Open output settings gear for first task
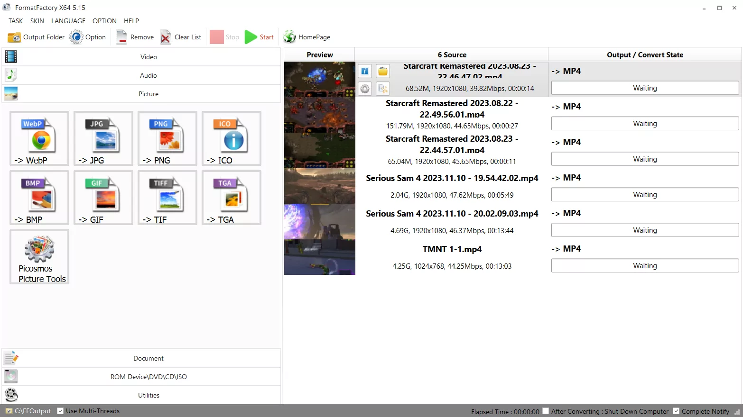This screenshot has width=743, height=417. click(x=365, y=89)
